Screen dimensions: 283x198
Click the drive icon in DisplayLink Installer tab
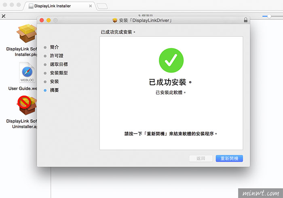point(31,6)
